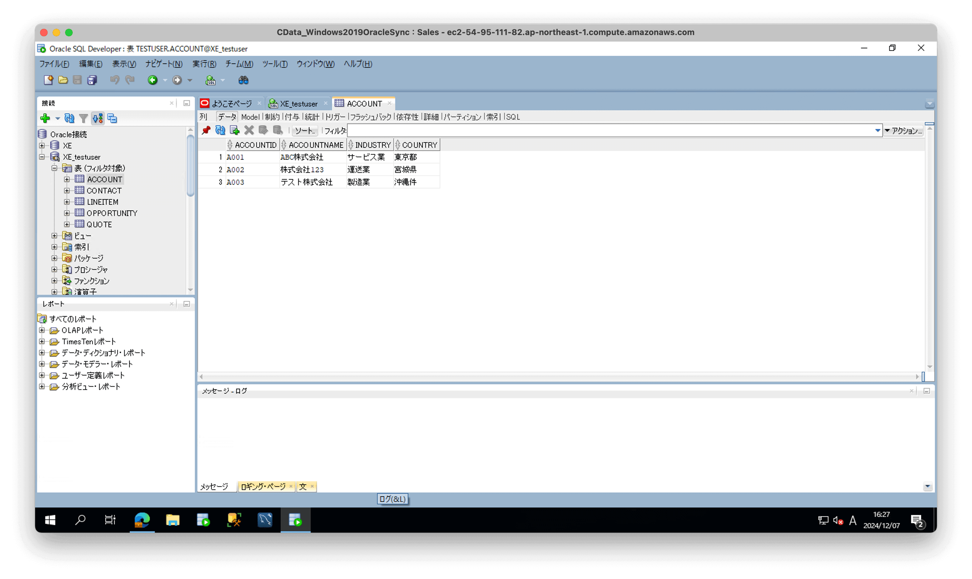
Task: Toggle the sort order icon in connections panel
Action: point(98,118)
